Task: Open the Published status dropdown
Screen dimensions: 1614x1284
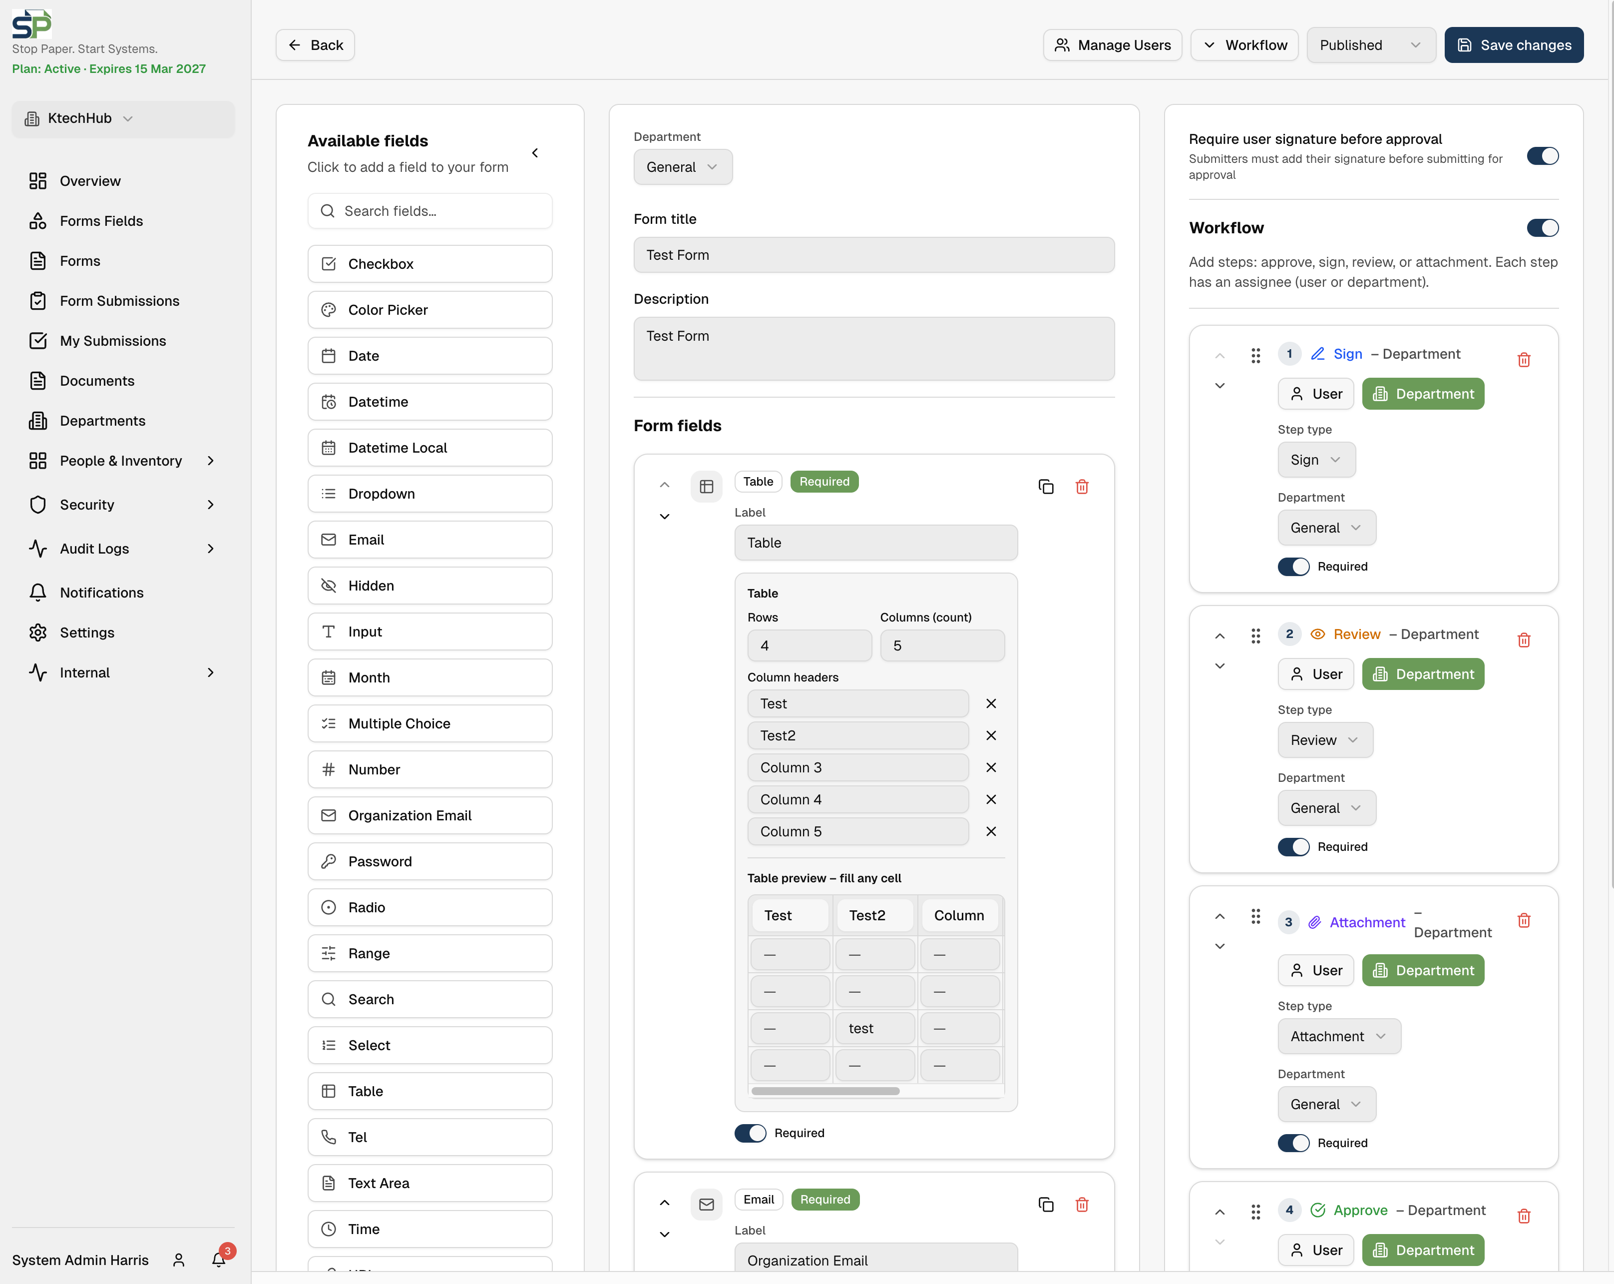Action: (1371, 45)
